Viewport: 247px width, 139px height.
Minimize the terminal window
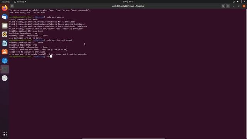pos(233,6)
